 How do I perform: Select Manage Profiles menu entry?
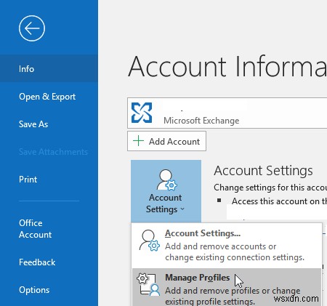click(x=227, y=287)
